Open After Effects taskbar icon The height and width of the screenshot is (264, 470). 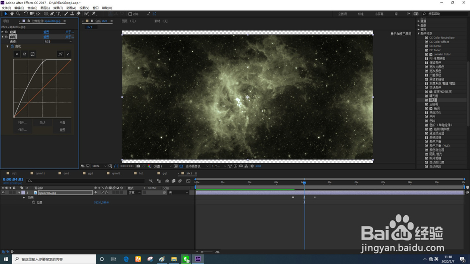(198, 259)
